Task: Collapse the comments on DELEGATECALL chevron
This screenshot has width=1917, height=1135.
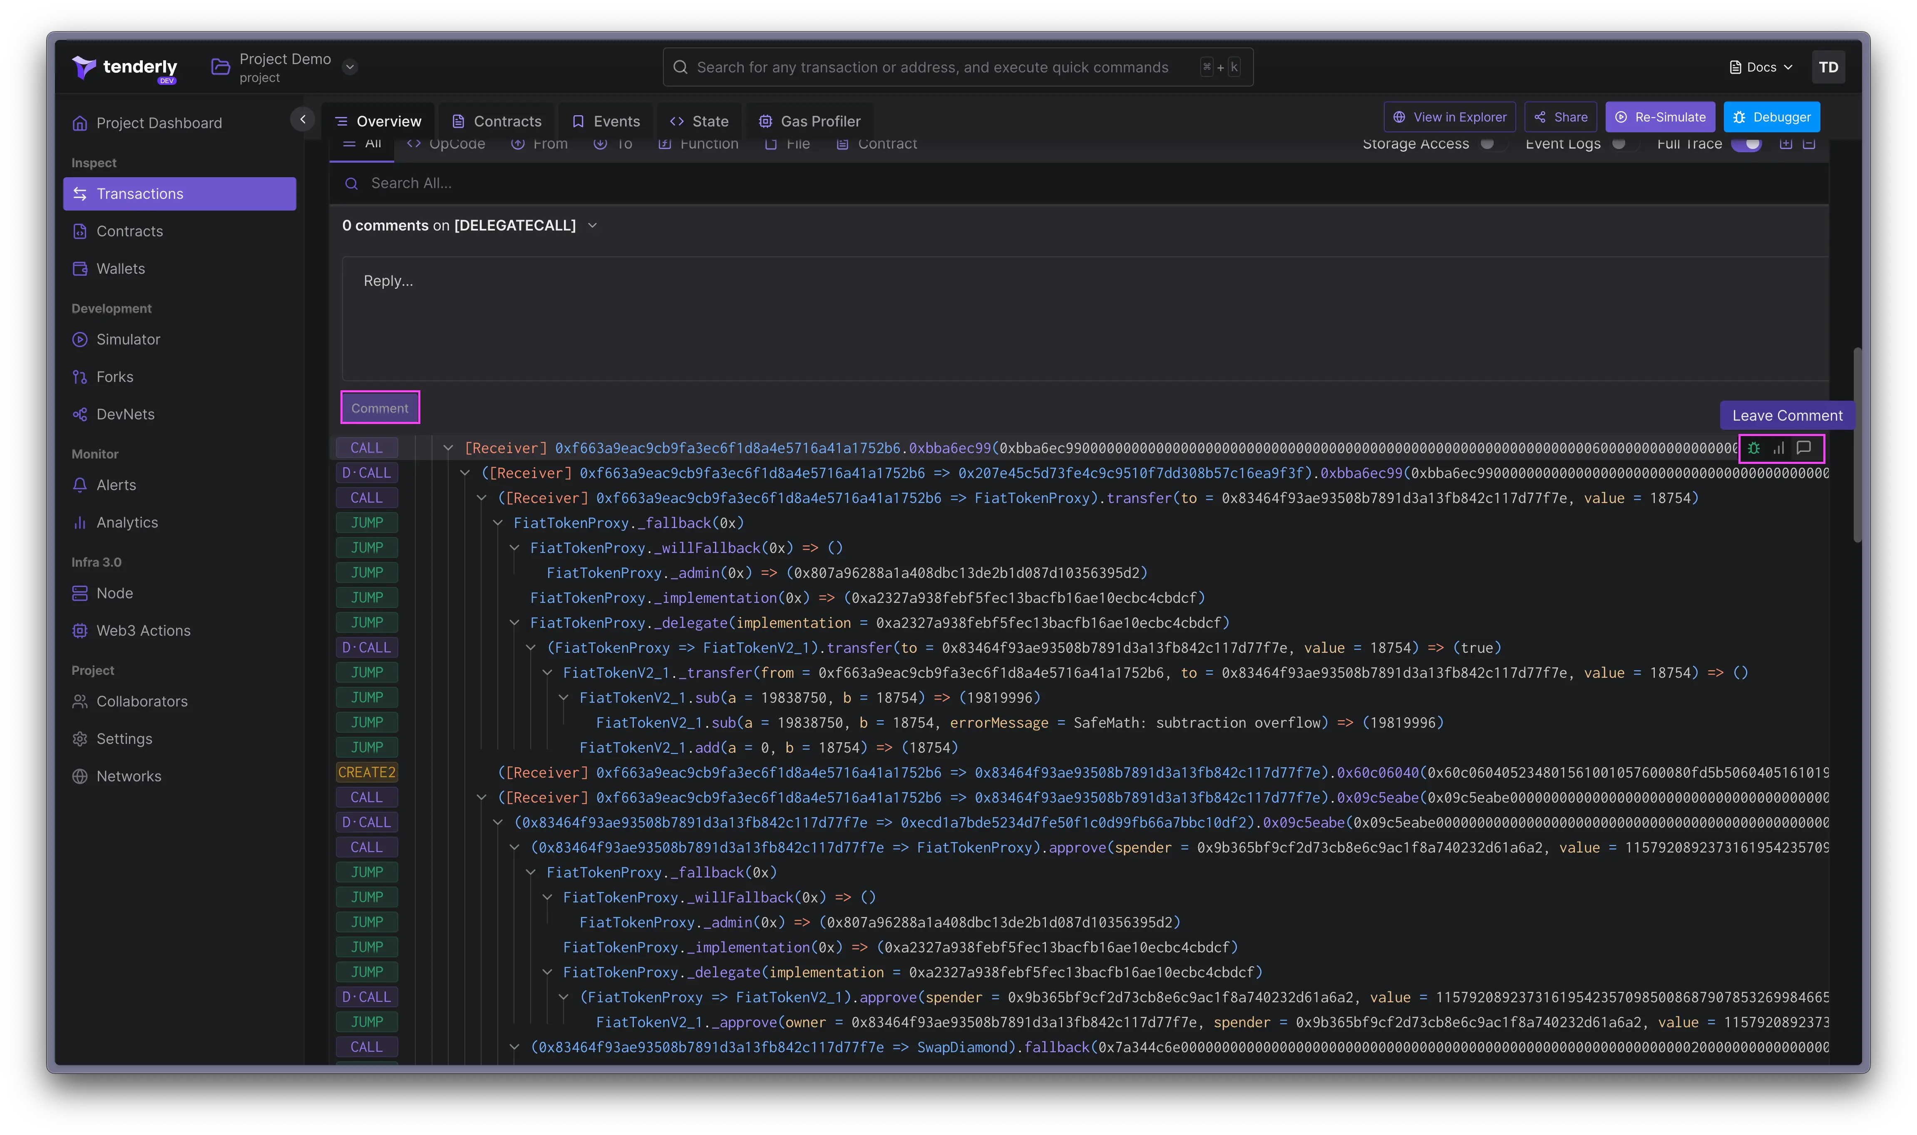Action: tap(592, 226)
